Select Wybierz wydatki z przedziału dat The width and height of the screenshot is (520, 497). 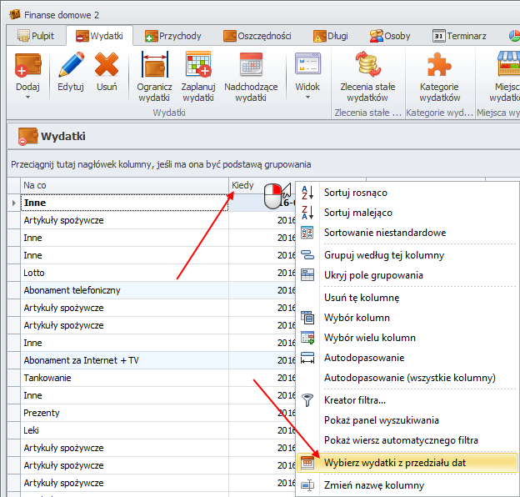pos(406,462)
